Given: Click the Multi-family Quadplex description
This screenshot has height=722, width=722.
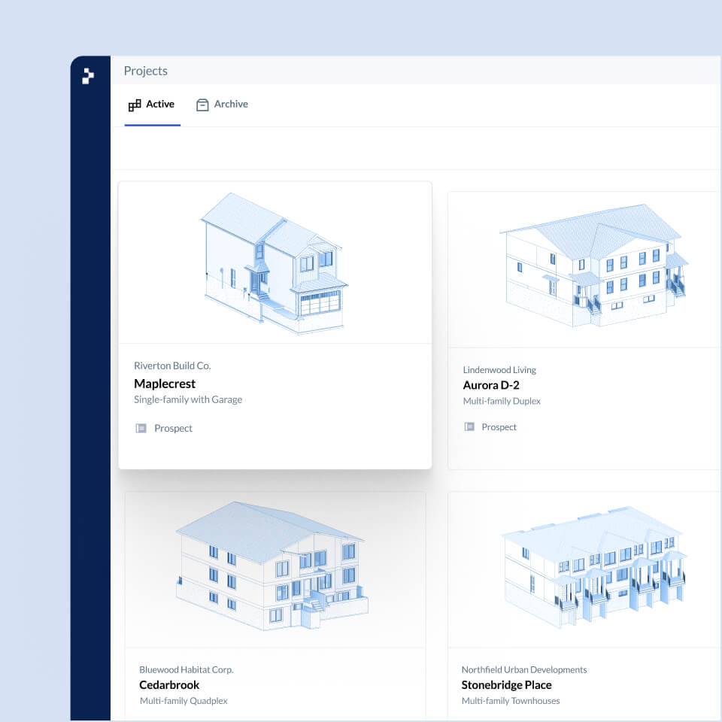Looking at the screenshot, I should coord(184,701).
